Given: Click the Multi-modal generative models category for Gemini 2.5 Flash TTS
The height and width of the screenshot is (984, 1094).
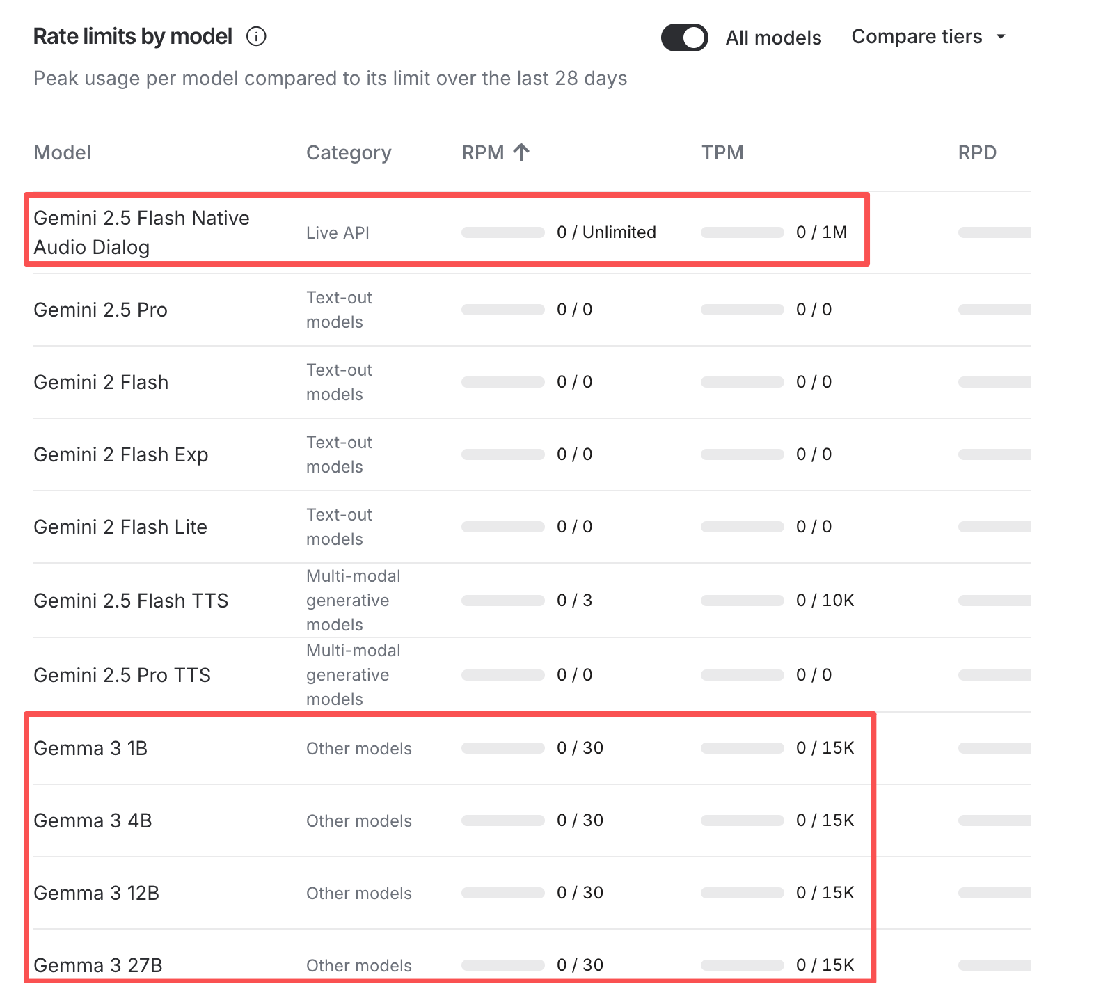Looking at the screenshot, I should pos(354,601).
